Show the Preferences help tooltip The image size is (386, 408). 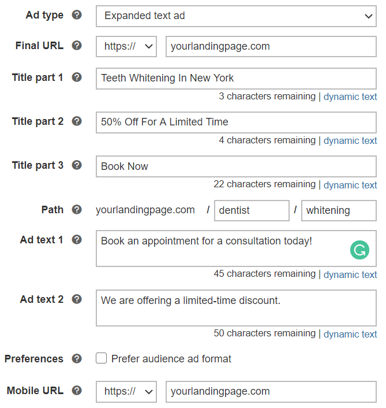click(x=77, y=359)
